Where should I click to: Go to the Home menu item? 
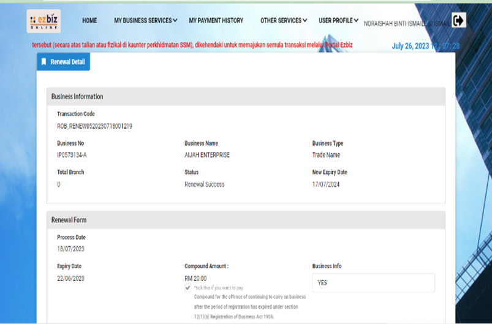click(x=89, y=21)
